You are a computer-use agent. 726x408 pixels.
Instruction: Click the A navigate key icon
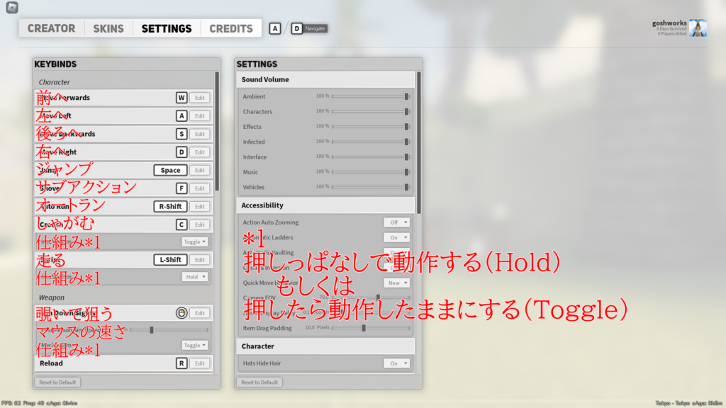click(x=275, y=28)
